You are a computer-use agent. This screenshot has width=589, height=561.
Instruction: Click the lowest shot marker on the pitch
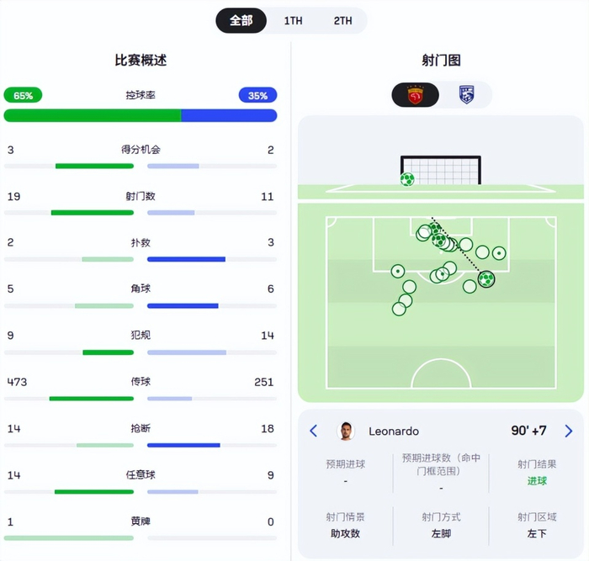click(x=399, y=309)
